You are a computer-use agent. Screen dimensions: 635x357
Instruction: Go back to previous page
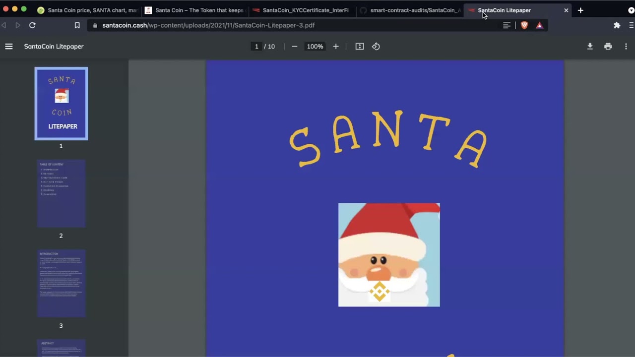point(4,25)
